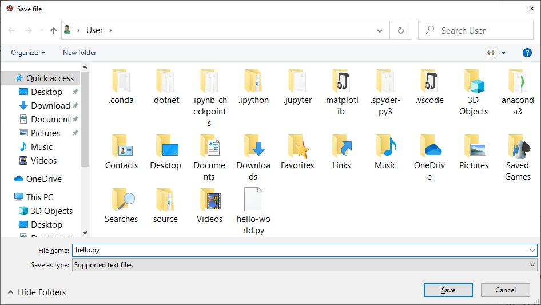This screenshot has height=305, width=541.
Task: Select the Searches folder icon
Action: click(121, 200)
